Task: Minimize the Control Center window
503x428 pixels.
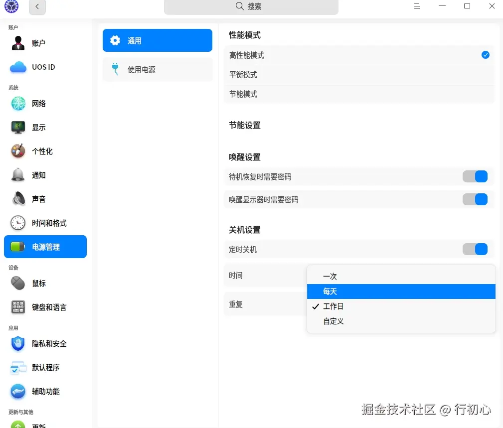Action: (x=442, y=6)
